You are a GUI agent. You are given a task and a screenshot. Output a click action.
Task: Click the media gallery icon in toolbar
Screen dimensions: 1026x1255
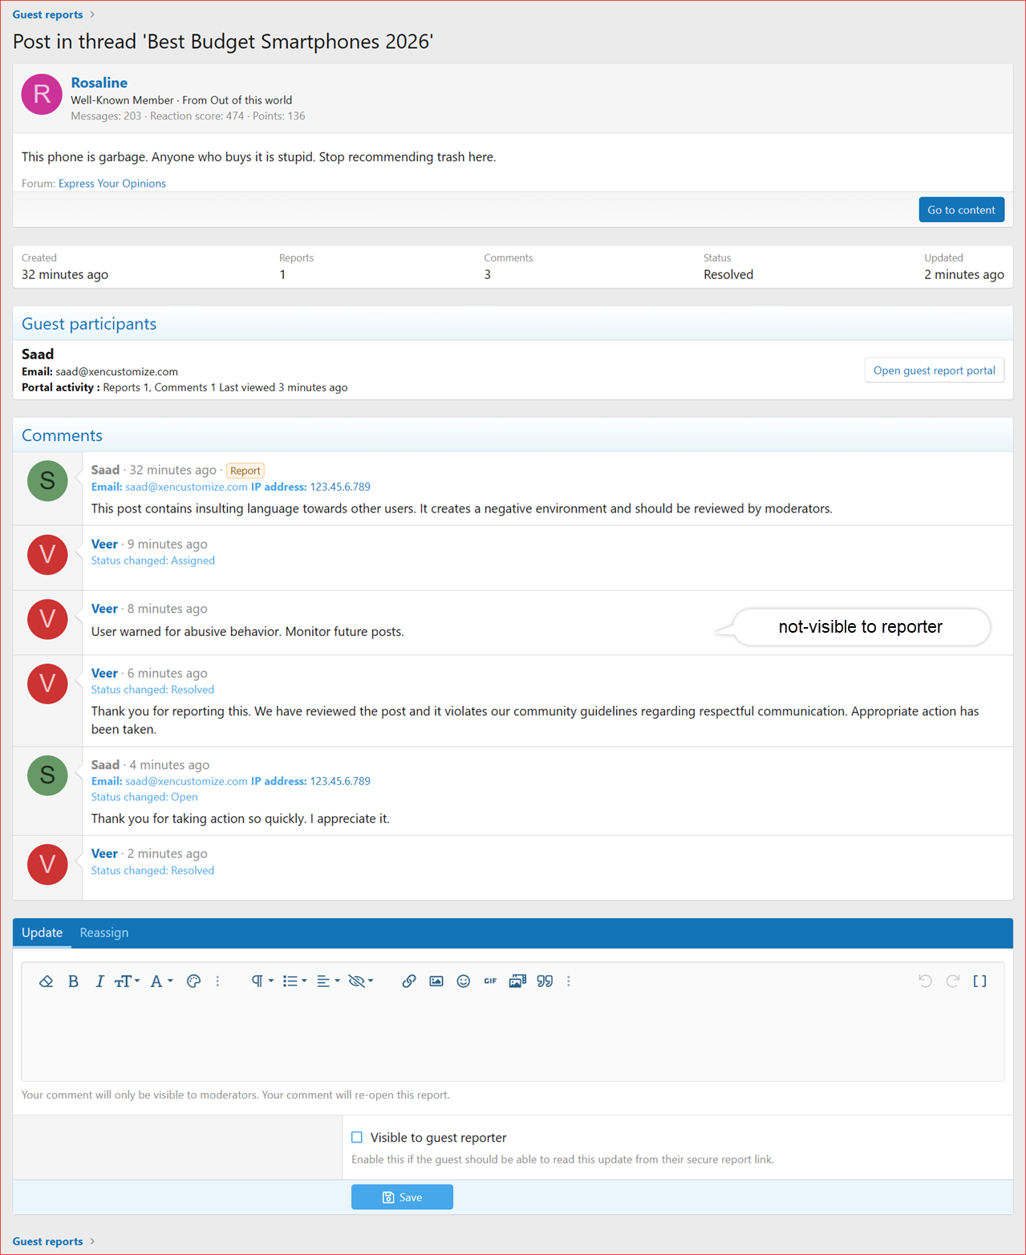click(517, 981)
